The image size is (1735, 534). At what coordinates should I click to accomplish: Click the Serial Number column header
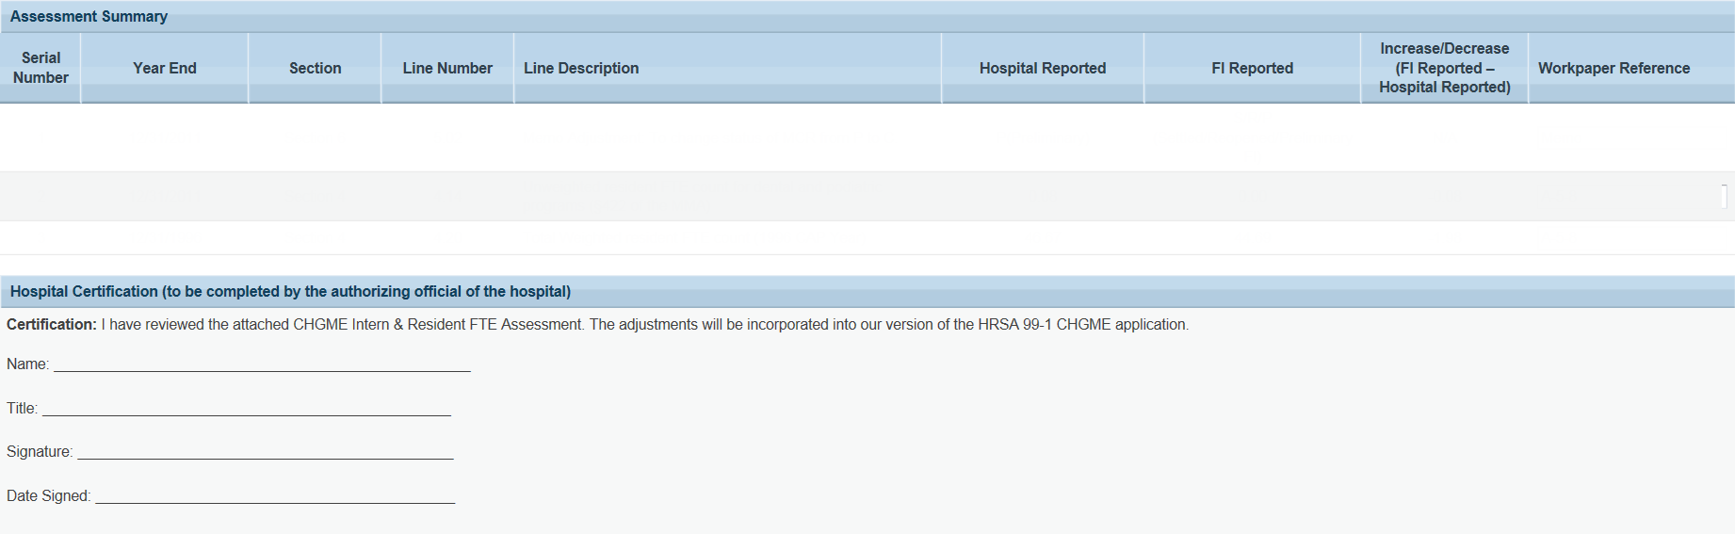[x=41, y=68]
